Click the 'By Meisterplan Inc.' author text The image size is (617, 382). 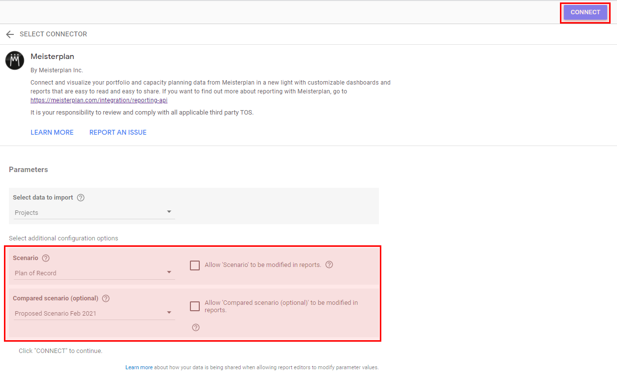(x=57, y=70)
